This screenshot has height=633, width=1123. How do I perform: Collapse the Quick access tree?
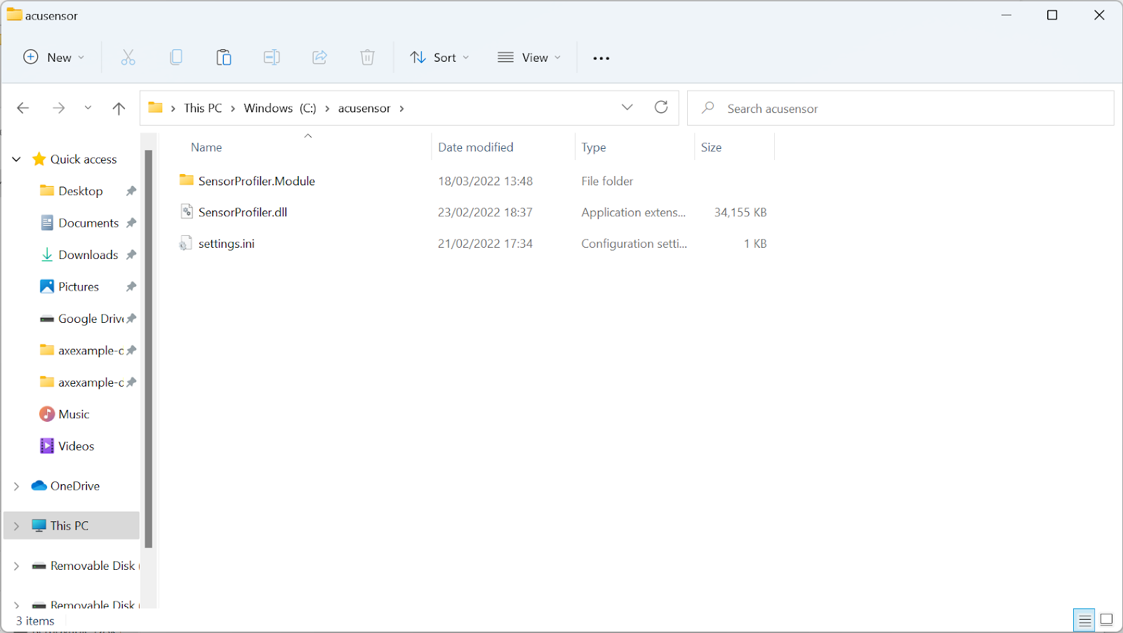pyautogui.click(x=16, y=159)
